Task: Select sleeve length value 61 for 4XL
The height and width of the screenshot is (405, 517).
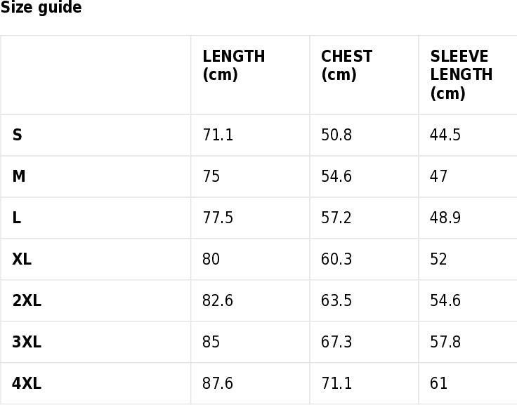Action: point(438,383)
